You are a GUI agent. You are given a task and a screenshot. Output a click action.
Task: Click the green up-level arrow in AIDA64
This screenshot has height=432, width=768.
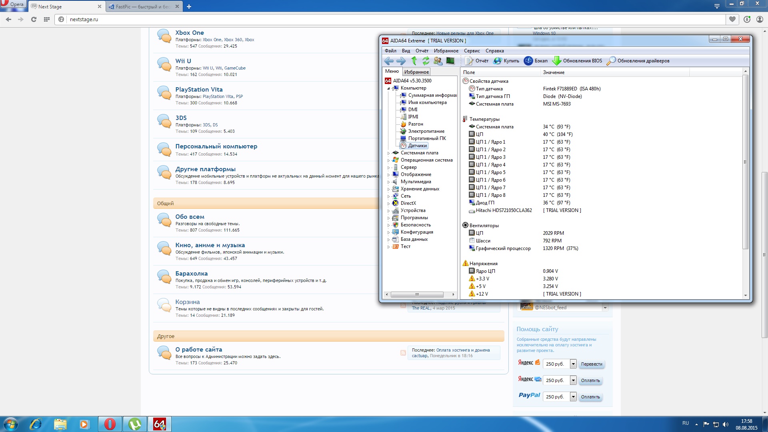[x=414, y=61]
